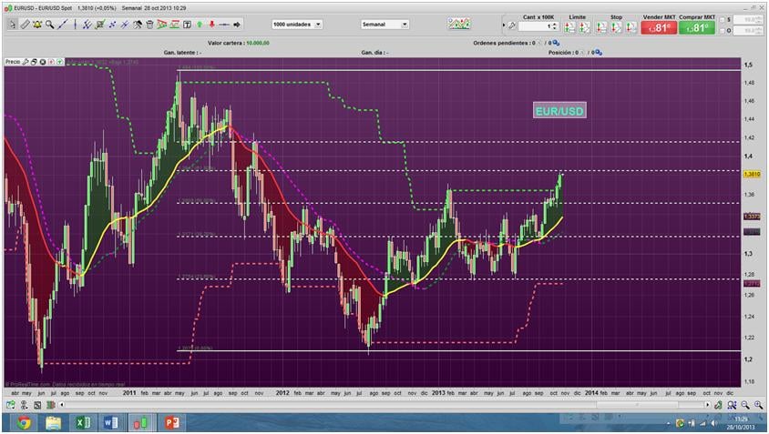This screenshot has width=769, height=434.
Task: Place a red down arrow marker
Action: tap(211, 25)
